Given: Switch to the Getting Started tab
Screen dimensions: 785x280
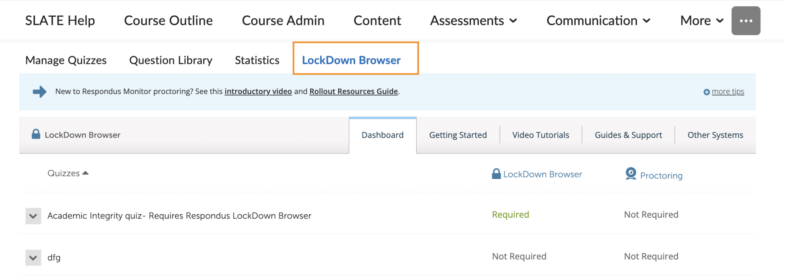Looking at the screenshot, I should 458,135.
